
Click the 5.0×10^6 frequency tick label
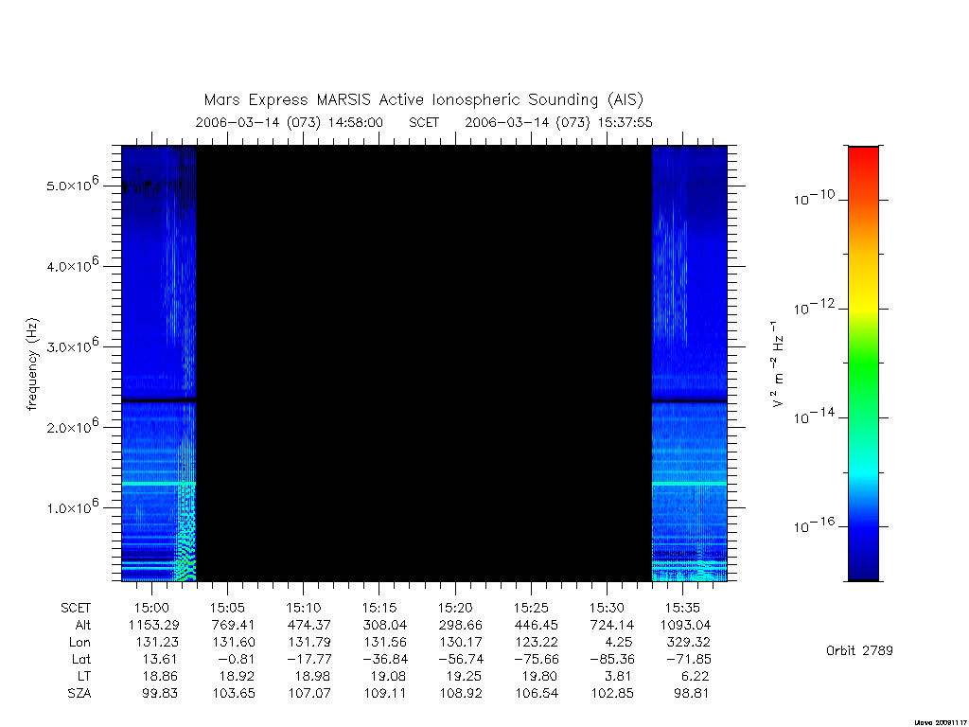click(72, 184)
